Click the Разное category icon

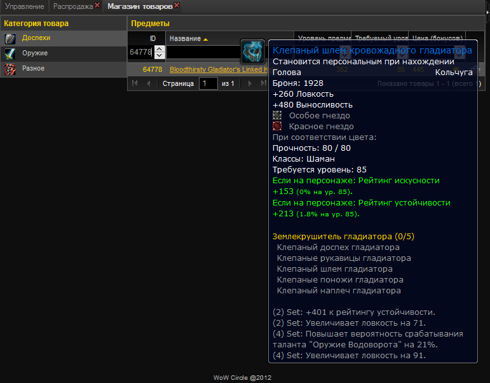(x=10, y=69)
